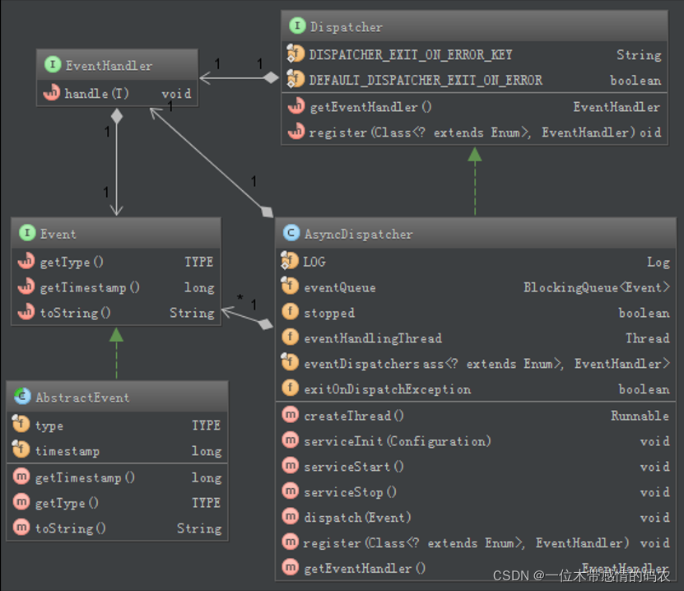Click the AsyncDispatcher class title

pos(358,234)
